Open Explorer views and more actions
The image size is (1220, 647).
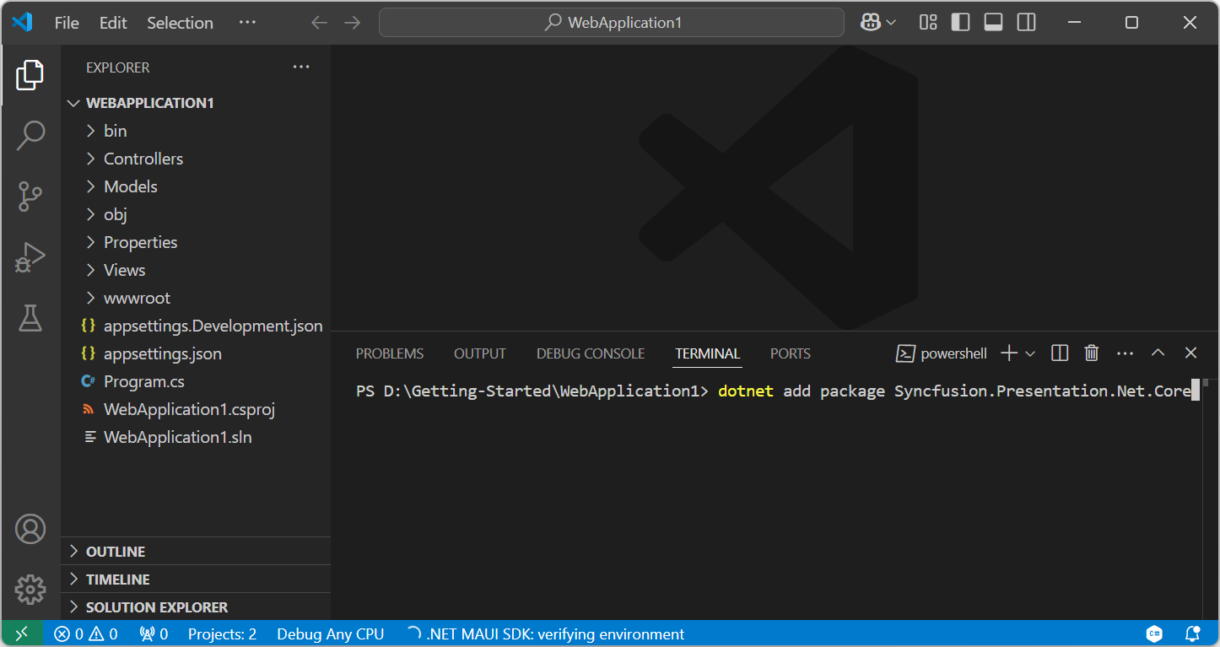301,67
